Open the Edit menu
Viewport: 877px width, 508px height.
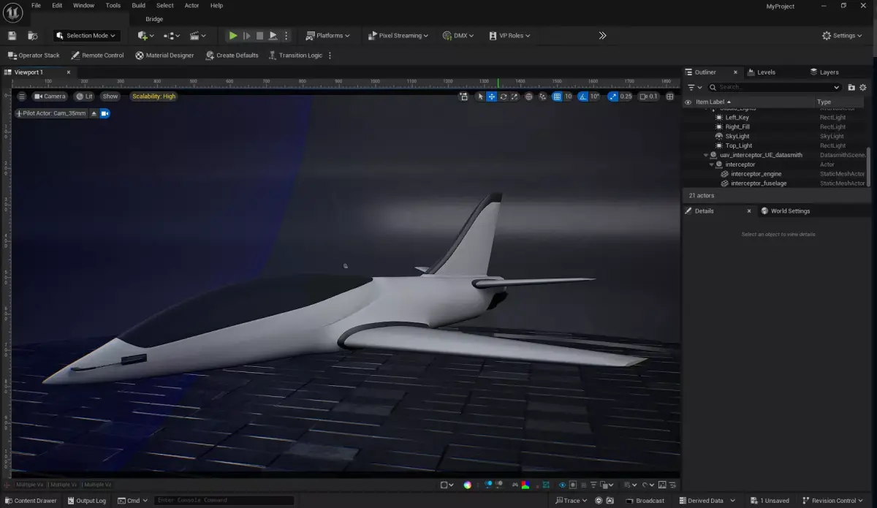tap(57, 5)
